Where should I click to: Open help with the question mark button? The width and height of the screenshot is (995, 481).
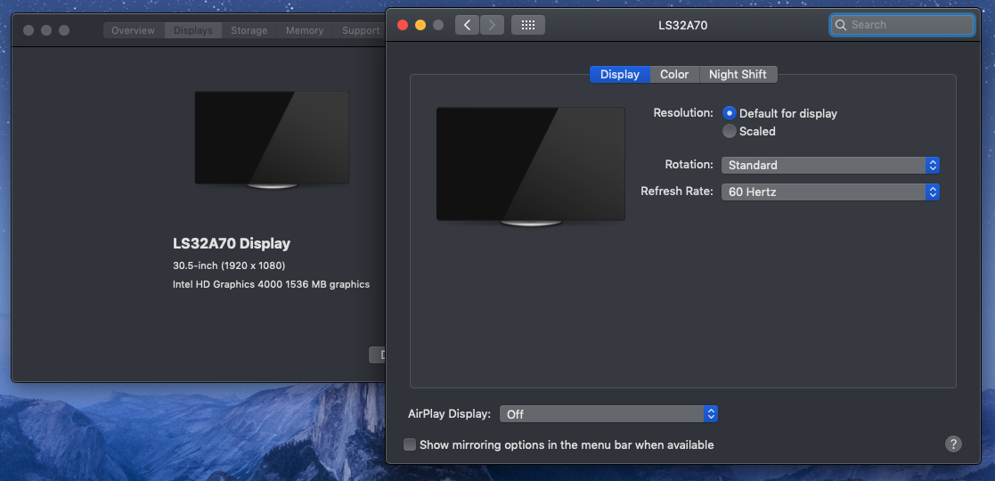[953, 444]
